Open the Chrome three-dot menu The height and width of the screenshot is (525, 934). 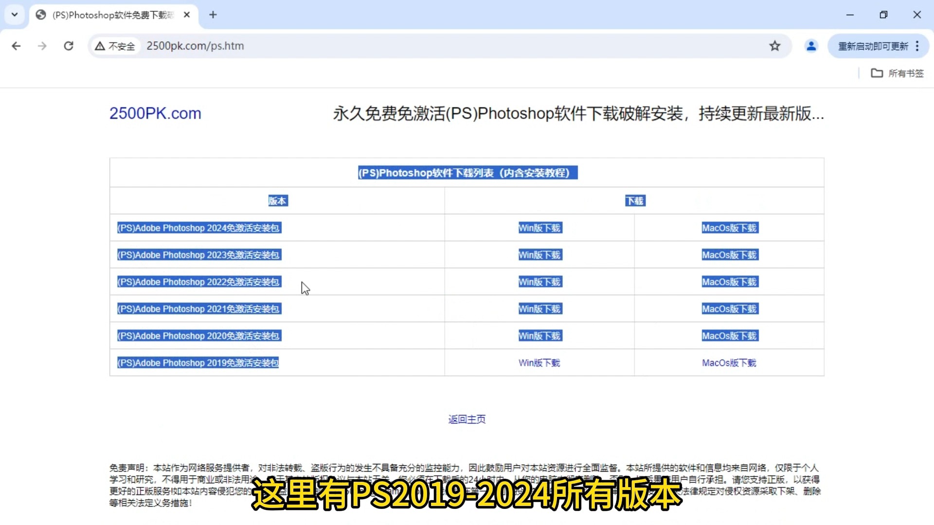917,46
